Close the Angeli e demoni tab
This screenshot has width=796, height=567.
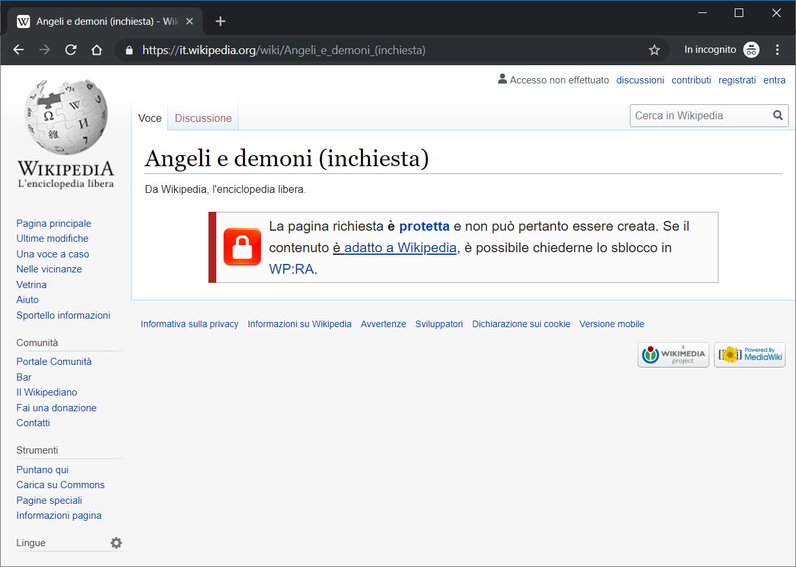click(x=190, y=22)
